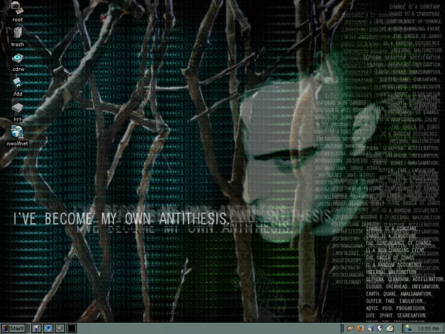Click the second quick launch icon after Start
This screenshot has height=334, width=445.
point(48,328)
